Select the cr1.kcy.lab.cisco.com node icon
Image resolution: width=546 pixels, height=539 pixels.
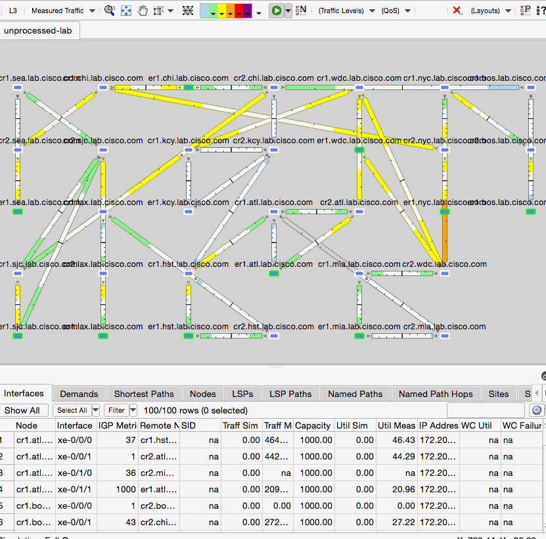[189, 150]
